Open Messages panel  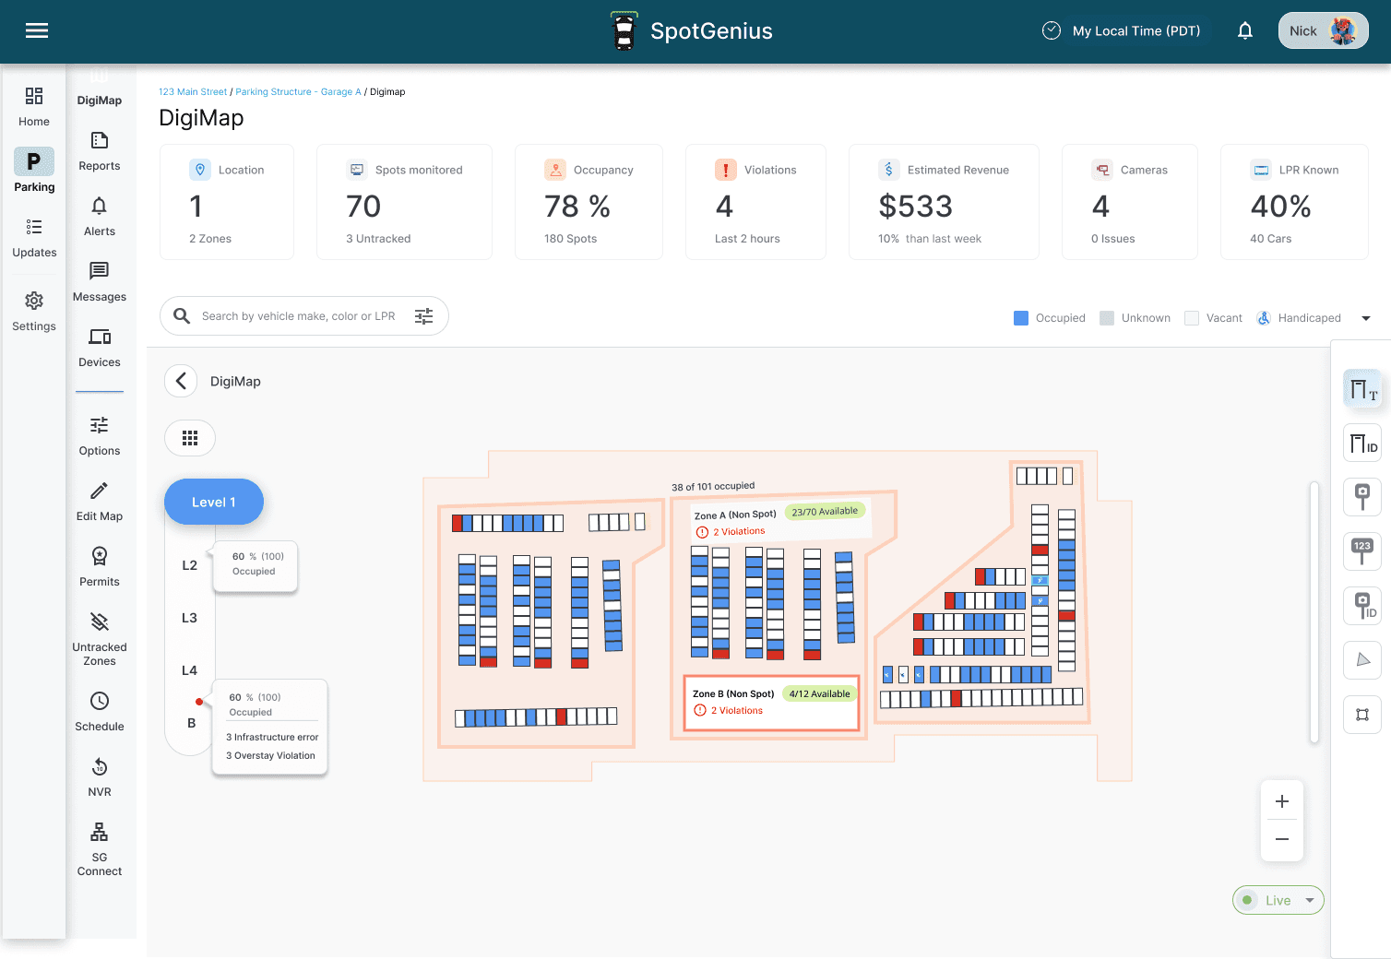click(100, 283)
